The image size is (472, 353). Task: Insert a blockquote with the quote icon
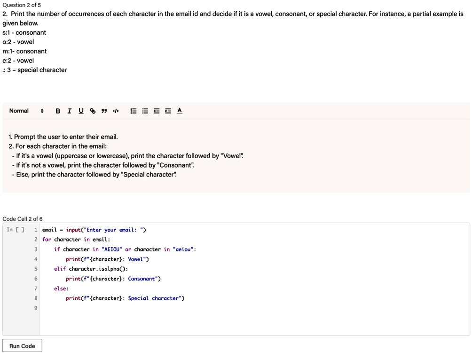pyautogui.click(x=104, y=111)
